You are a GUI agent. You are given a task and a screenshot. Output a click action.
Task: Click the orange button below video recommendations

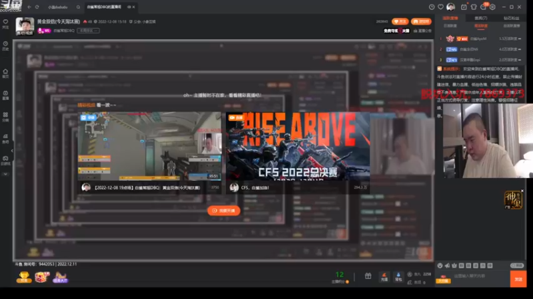pos(224,211)
